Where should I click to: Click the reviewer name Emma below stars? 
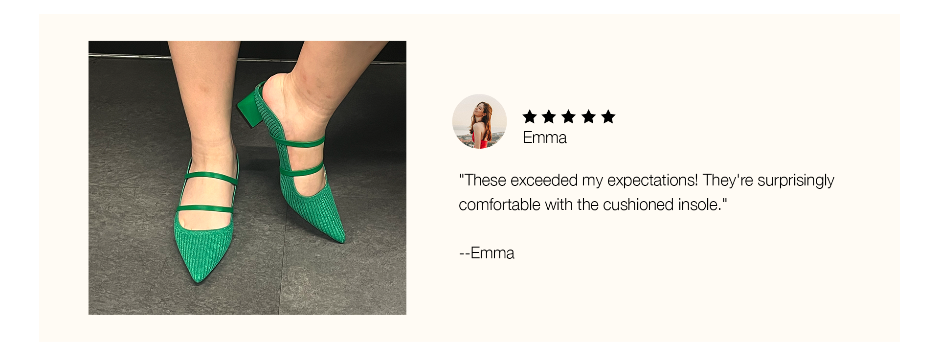point(545,137)
